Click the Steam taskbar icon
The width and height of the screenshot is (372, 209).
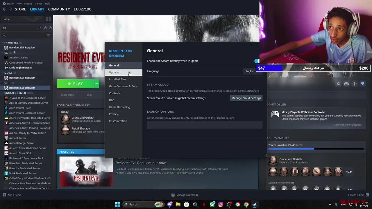click(255, 204)
